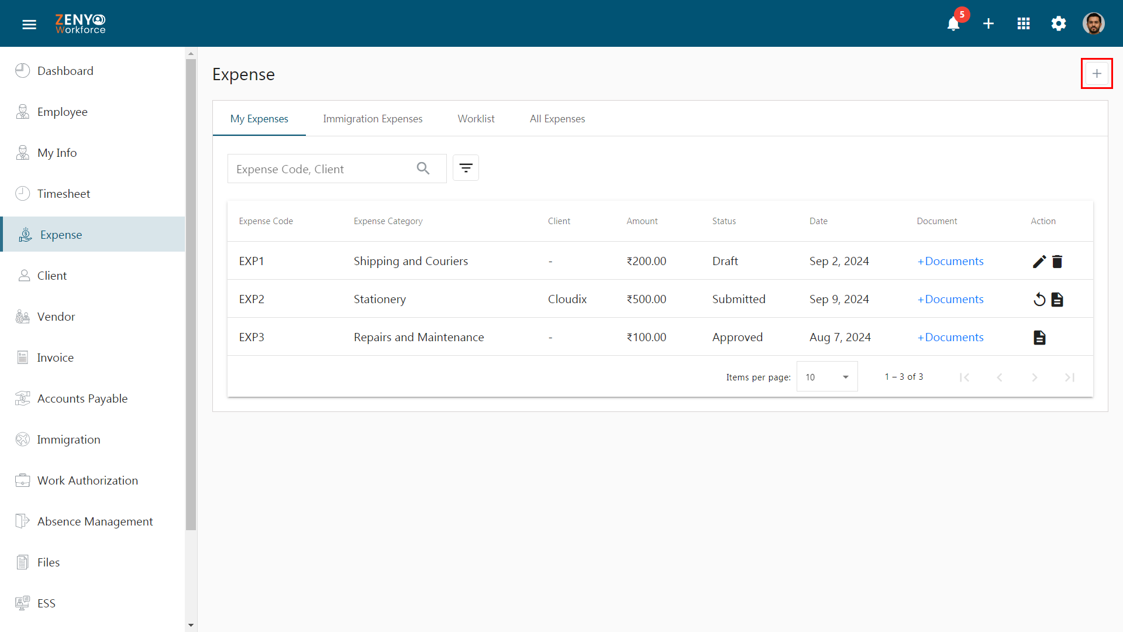The width and height of the screenshot is (1123, 632).
Task: Click the recall/undo icon for EXP2
Action: pyautogui.click(x=1039, y=300)
